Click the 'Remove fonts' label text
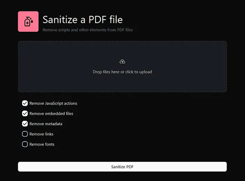Image resolution: width=245 pixels, height=181 pixels. 42,144
